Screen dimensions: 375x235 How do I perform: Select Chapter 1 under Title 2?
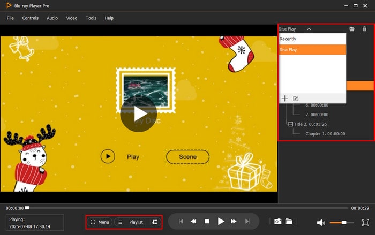(x=325, y=134)
